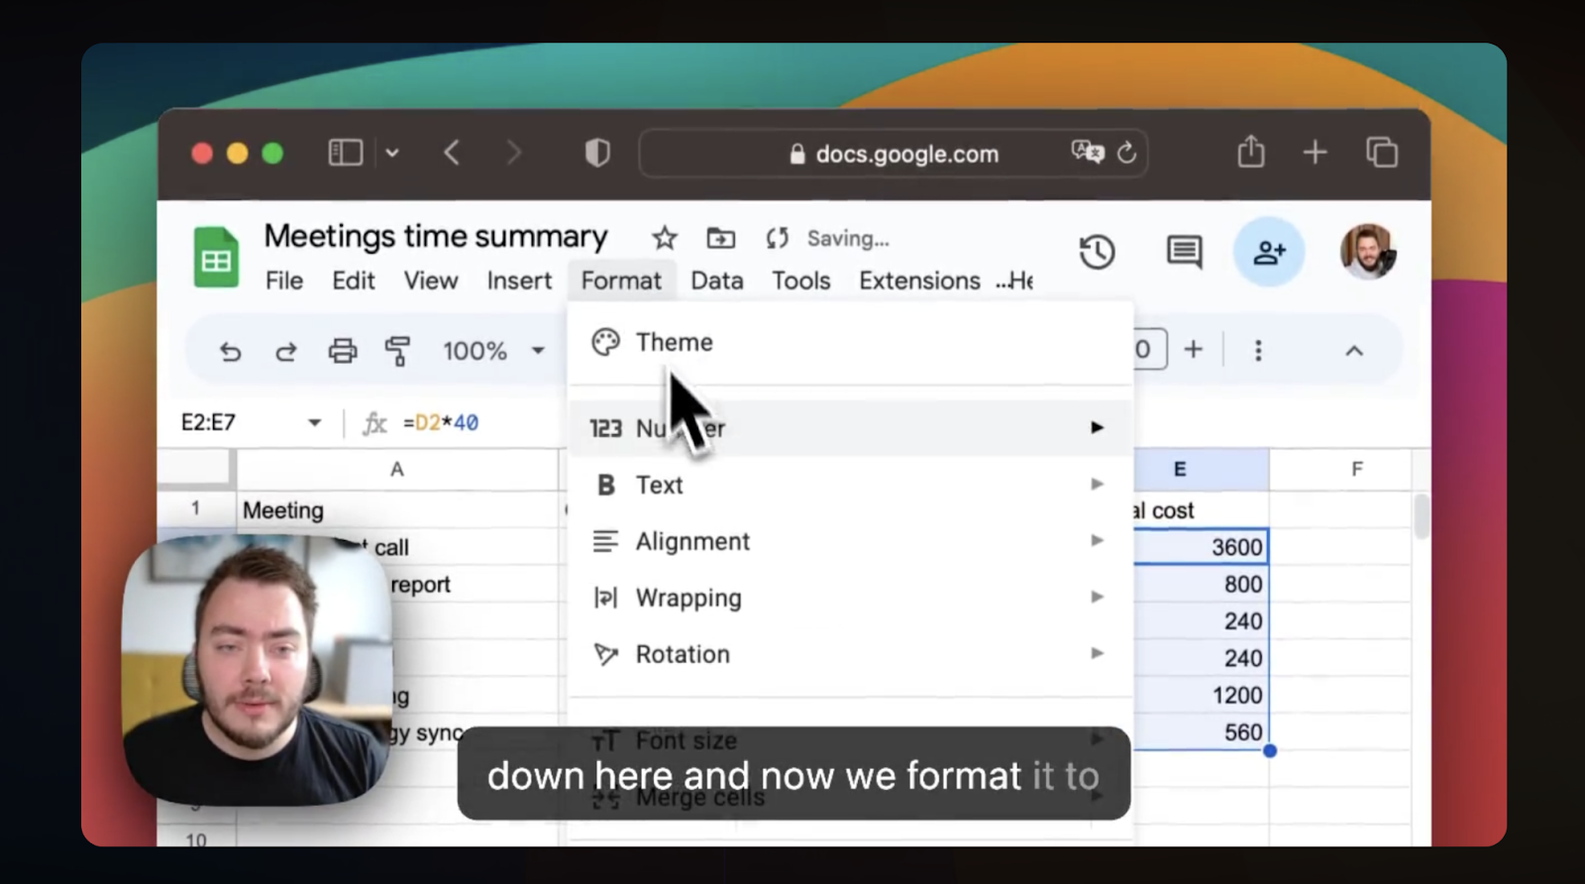The image size is (1585, 884).
Task: Open the Alignment submenu
Action: point(850,541)
